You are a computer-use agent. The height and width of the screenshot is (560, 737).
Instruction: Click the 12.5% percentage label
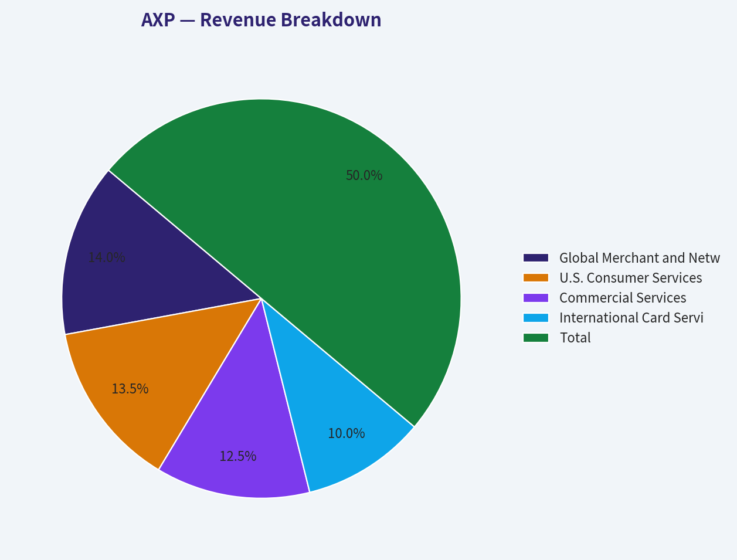[237, 456]
